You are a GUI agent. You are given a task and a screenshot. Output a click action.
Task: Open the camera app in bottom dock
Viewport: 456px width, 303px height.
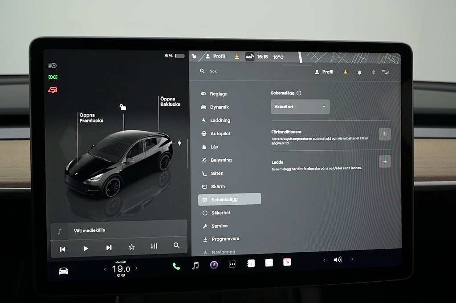(214, 265)
